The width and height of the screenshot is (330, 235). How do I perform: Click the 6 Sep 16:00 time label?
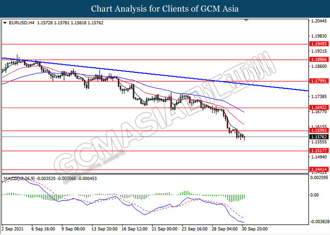click(43, 229)
